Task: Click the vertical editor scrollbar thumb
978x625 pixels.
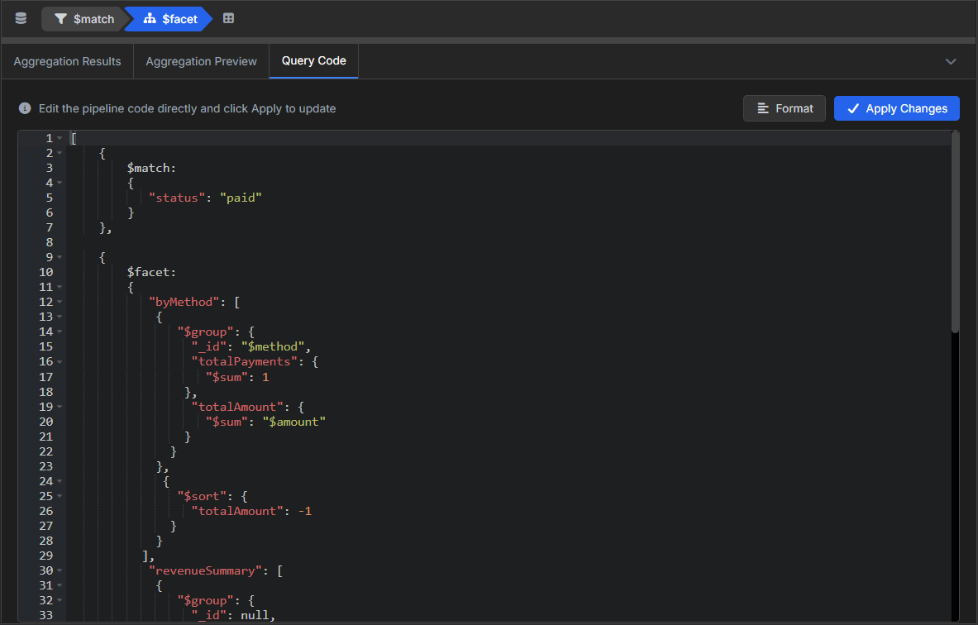Action: 955,232
